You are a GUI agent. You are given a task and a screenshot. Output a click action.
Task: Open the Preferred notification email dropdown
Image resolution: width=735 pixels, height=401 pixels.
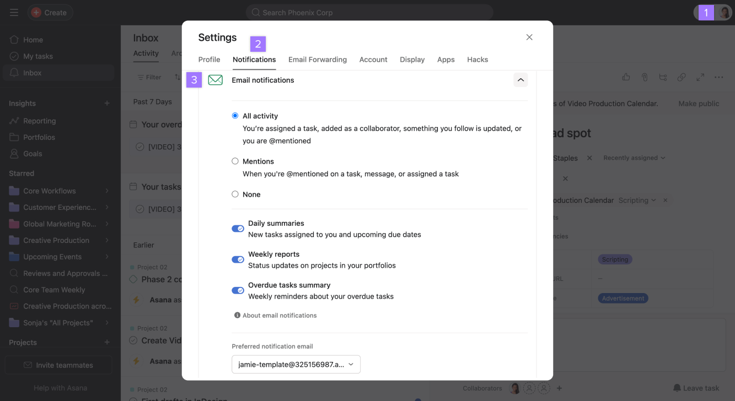point(296,364)
